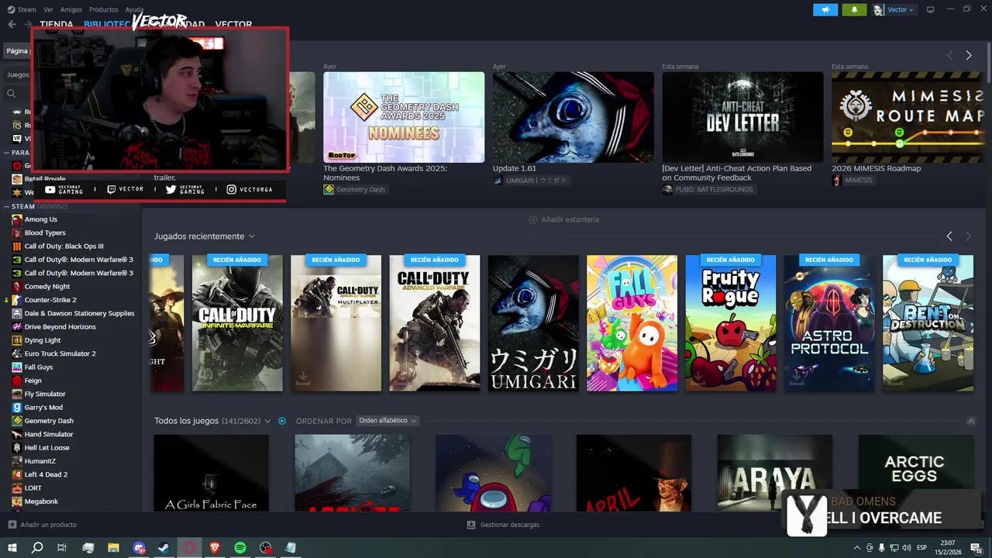This screenshot has width=992, height=558.
Task: Click the download icon beside Gestionar descargas
Action: click(x=470, y=525)
